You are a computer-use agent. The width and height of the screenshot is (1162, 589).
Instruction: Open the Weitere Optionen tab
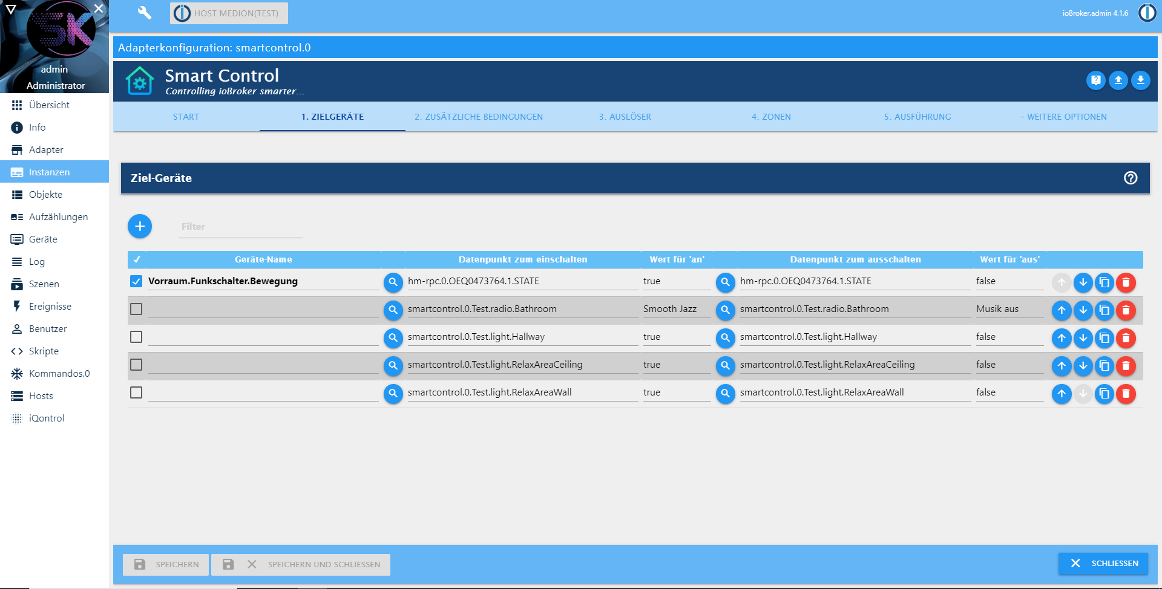(1063, 117)
